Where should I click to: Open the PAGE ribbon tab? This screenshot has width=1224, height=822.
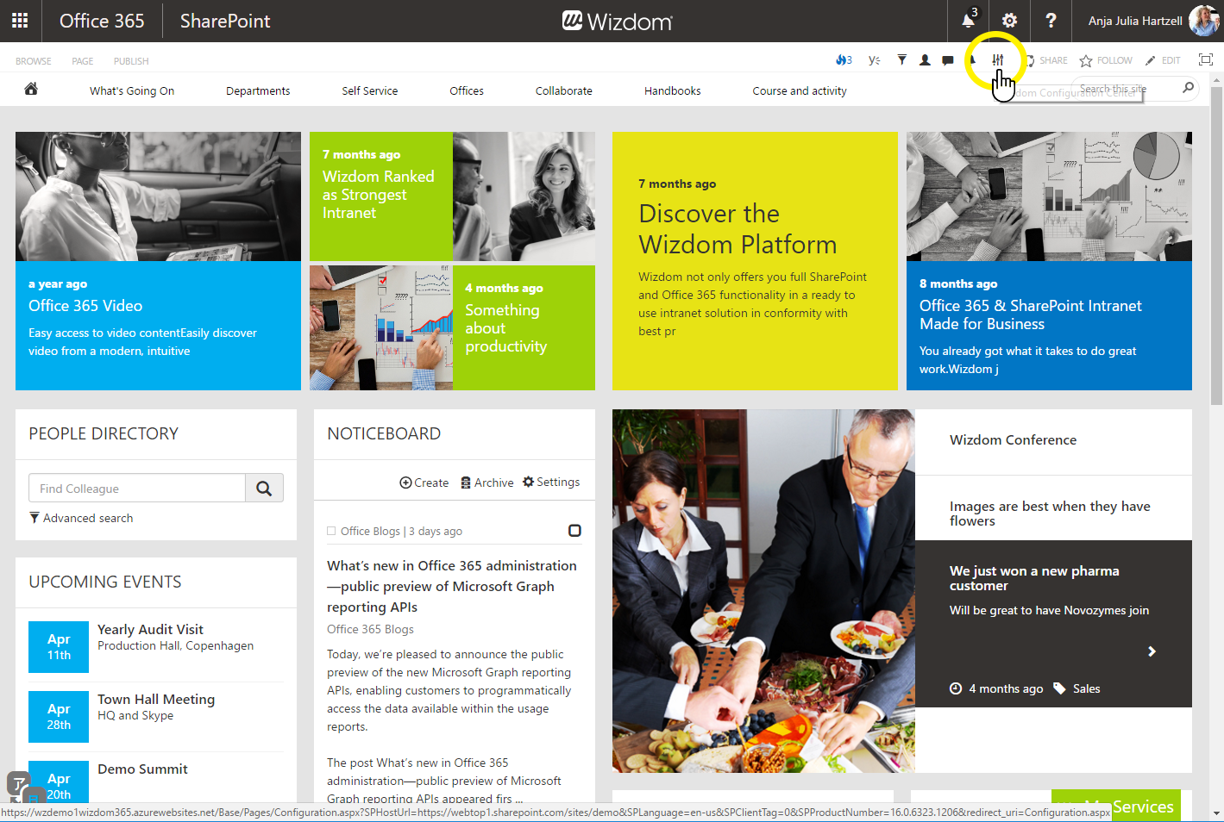click(x=83, y=61)
